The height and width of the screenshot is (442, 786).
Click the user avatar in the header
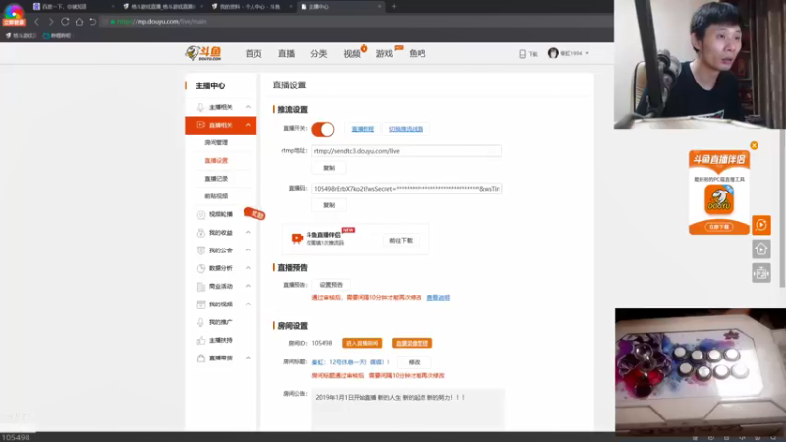553,53
